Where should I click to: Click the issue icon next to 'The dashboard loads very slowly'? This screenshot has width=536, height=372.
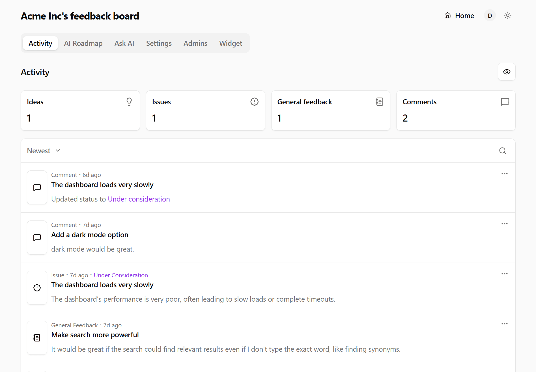coord(37,287)
